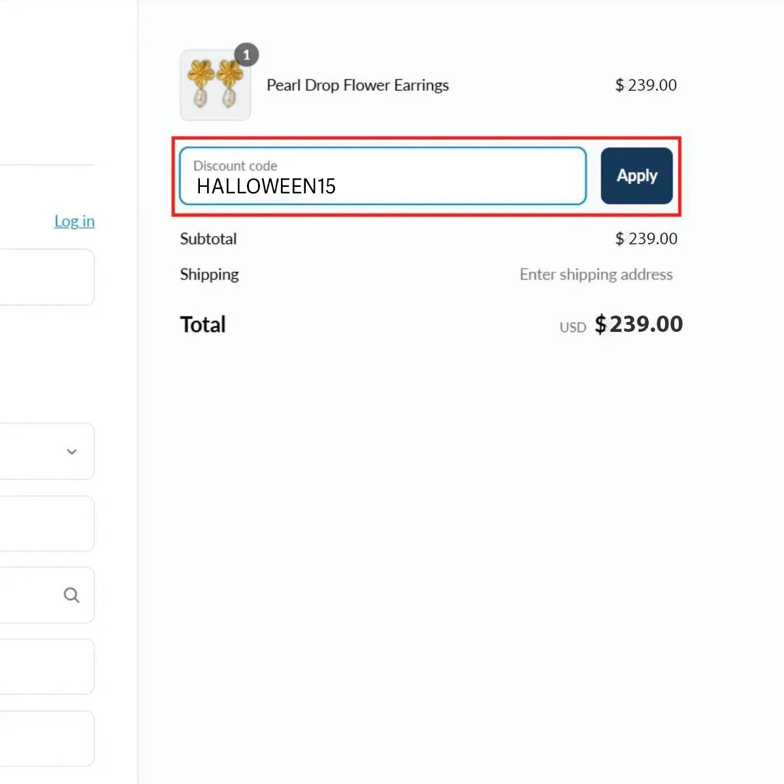
Task: Click the bold Total label
Action: point(203,325)
